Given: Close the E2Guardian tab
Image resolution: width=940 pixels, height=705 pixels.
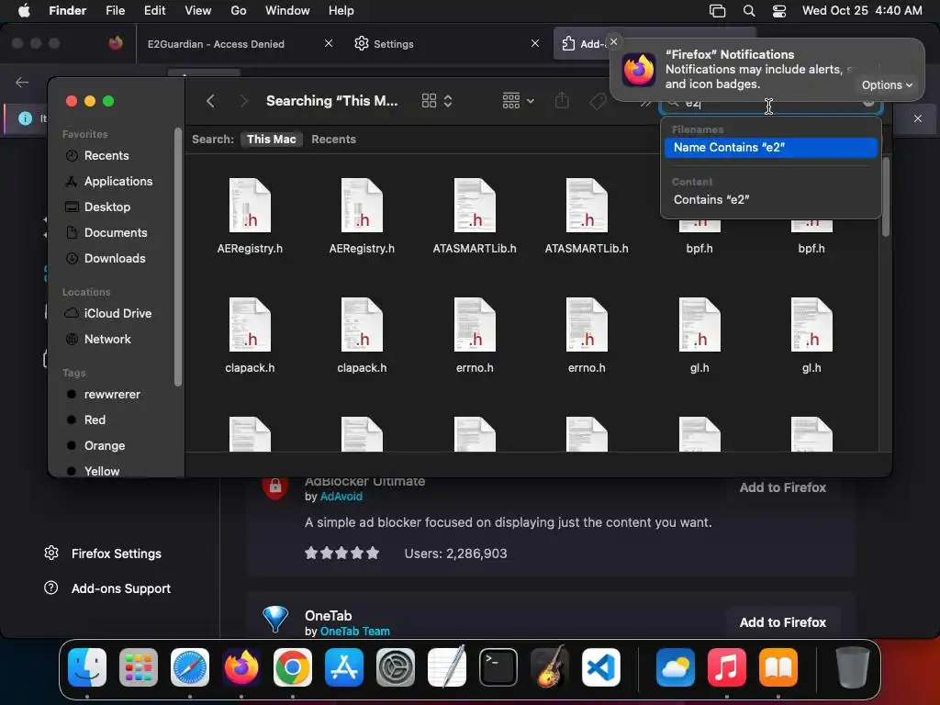Looking at the screenshot, I should click(329, 43).
